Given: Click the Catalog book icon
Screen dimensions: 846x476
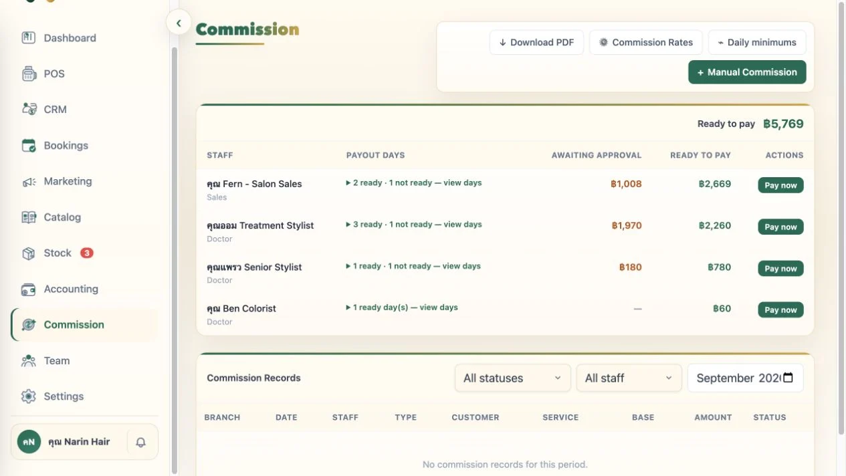Looking at the screenshot, I should pyautogui.click(x=28, y=217).
